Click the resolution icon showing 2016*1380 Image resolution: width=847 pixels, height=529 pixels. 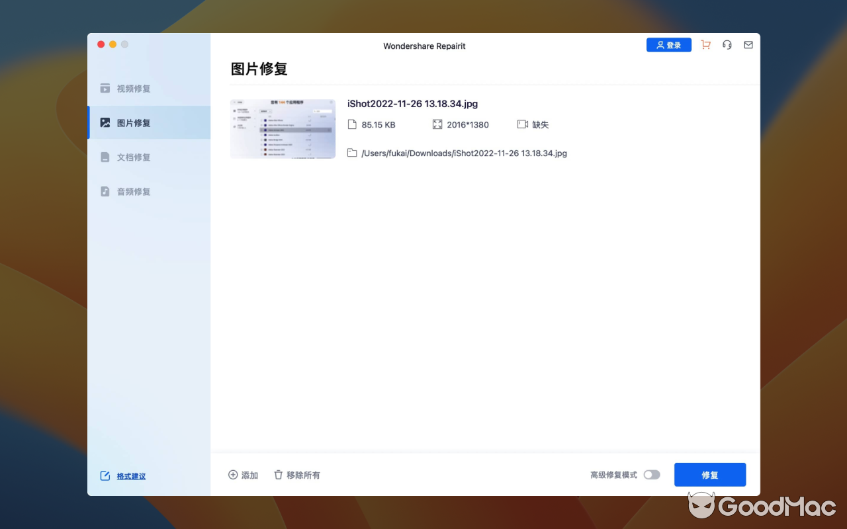tap(437, 124)
